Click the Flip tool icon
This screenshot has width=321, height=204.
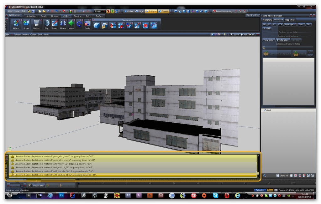(46, 23)
